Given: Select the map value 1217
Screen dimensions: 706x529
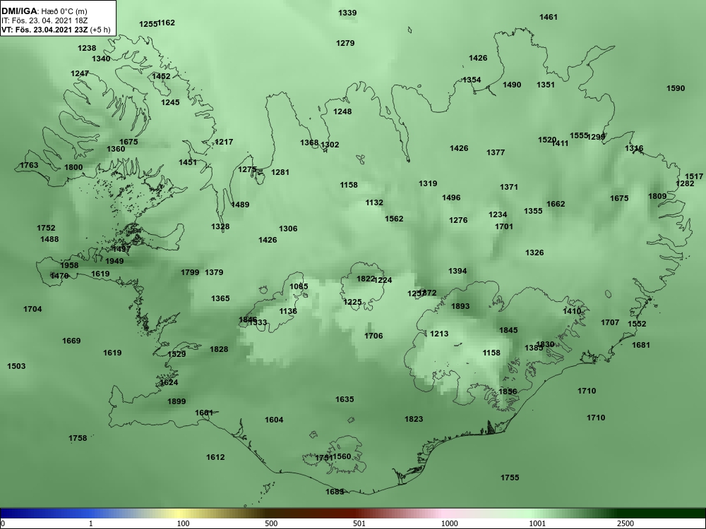Looking at the screenshot, I should [224, 142].
